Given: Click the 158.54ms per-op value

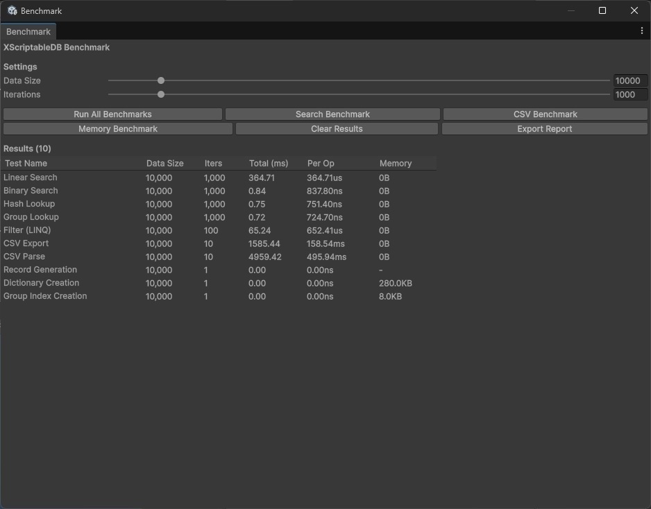Looking at the screenshot, I should pos(325,244).
